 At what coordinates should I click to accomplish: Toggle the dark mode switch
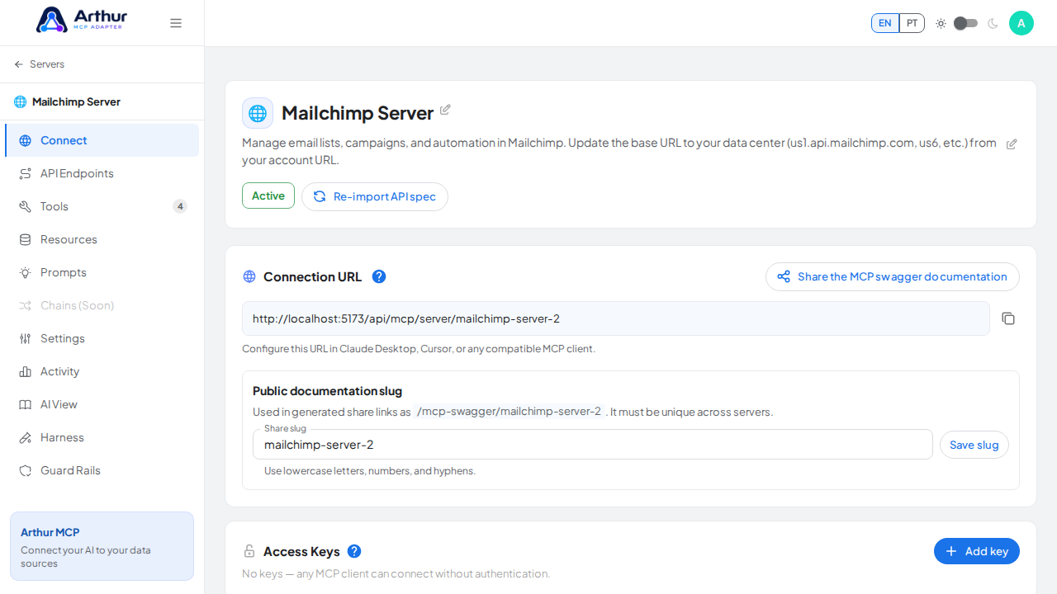tap(965, 23)
